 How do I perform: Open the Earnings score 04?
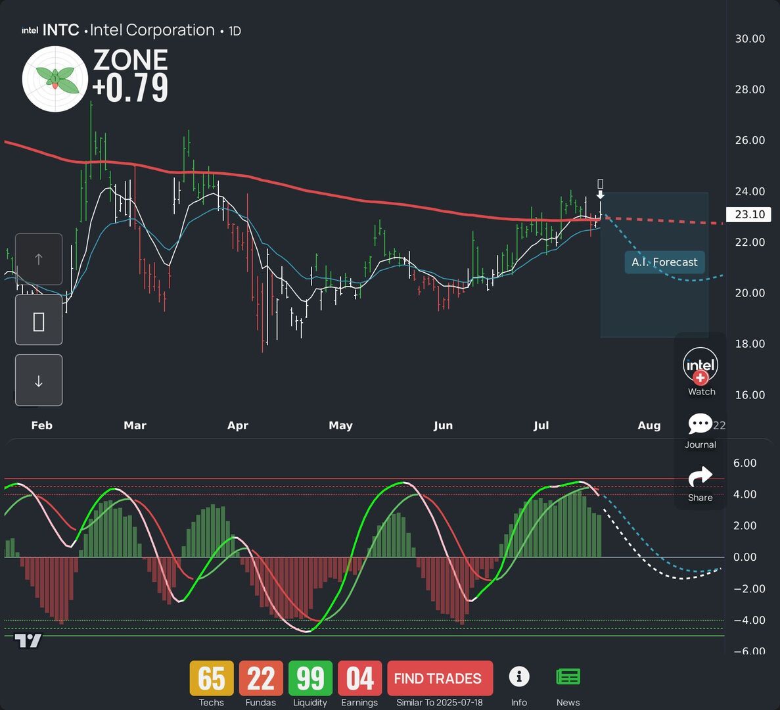[x=359, y=678]
